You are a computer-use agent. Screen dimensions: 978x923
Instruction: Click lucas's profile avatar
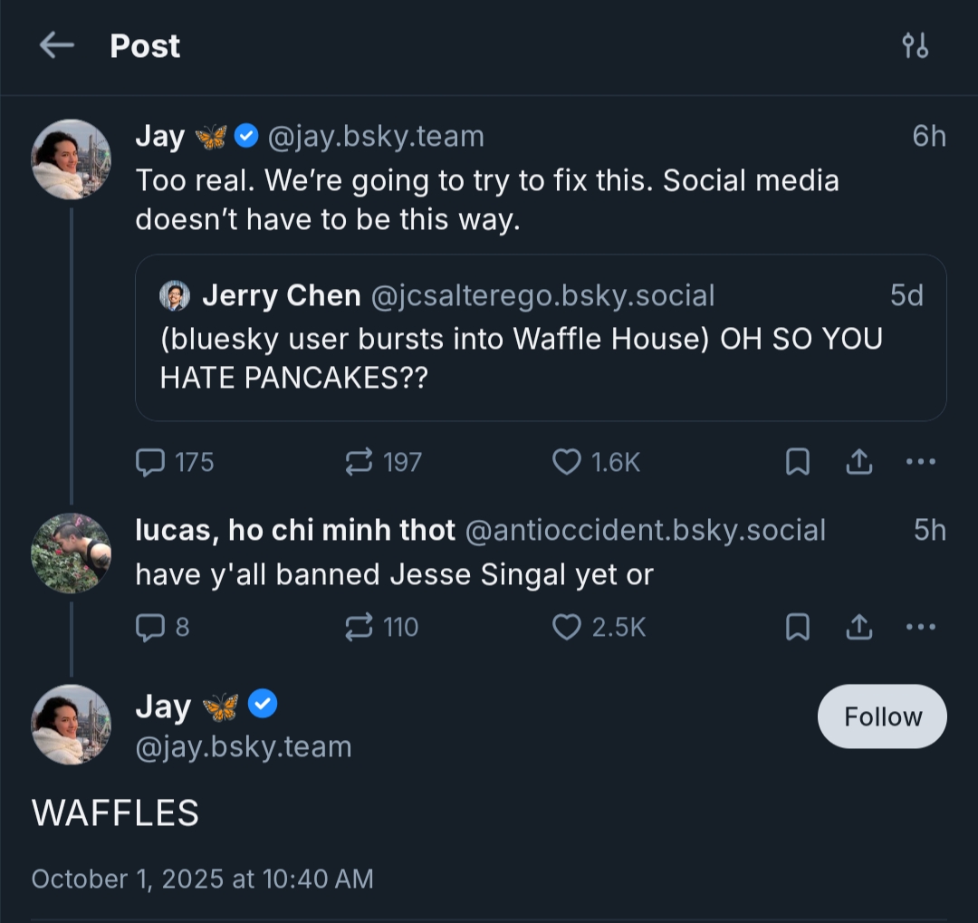click(x=71, y=553)
